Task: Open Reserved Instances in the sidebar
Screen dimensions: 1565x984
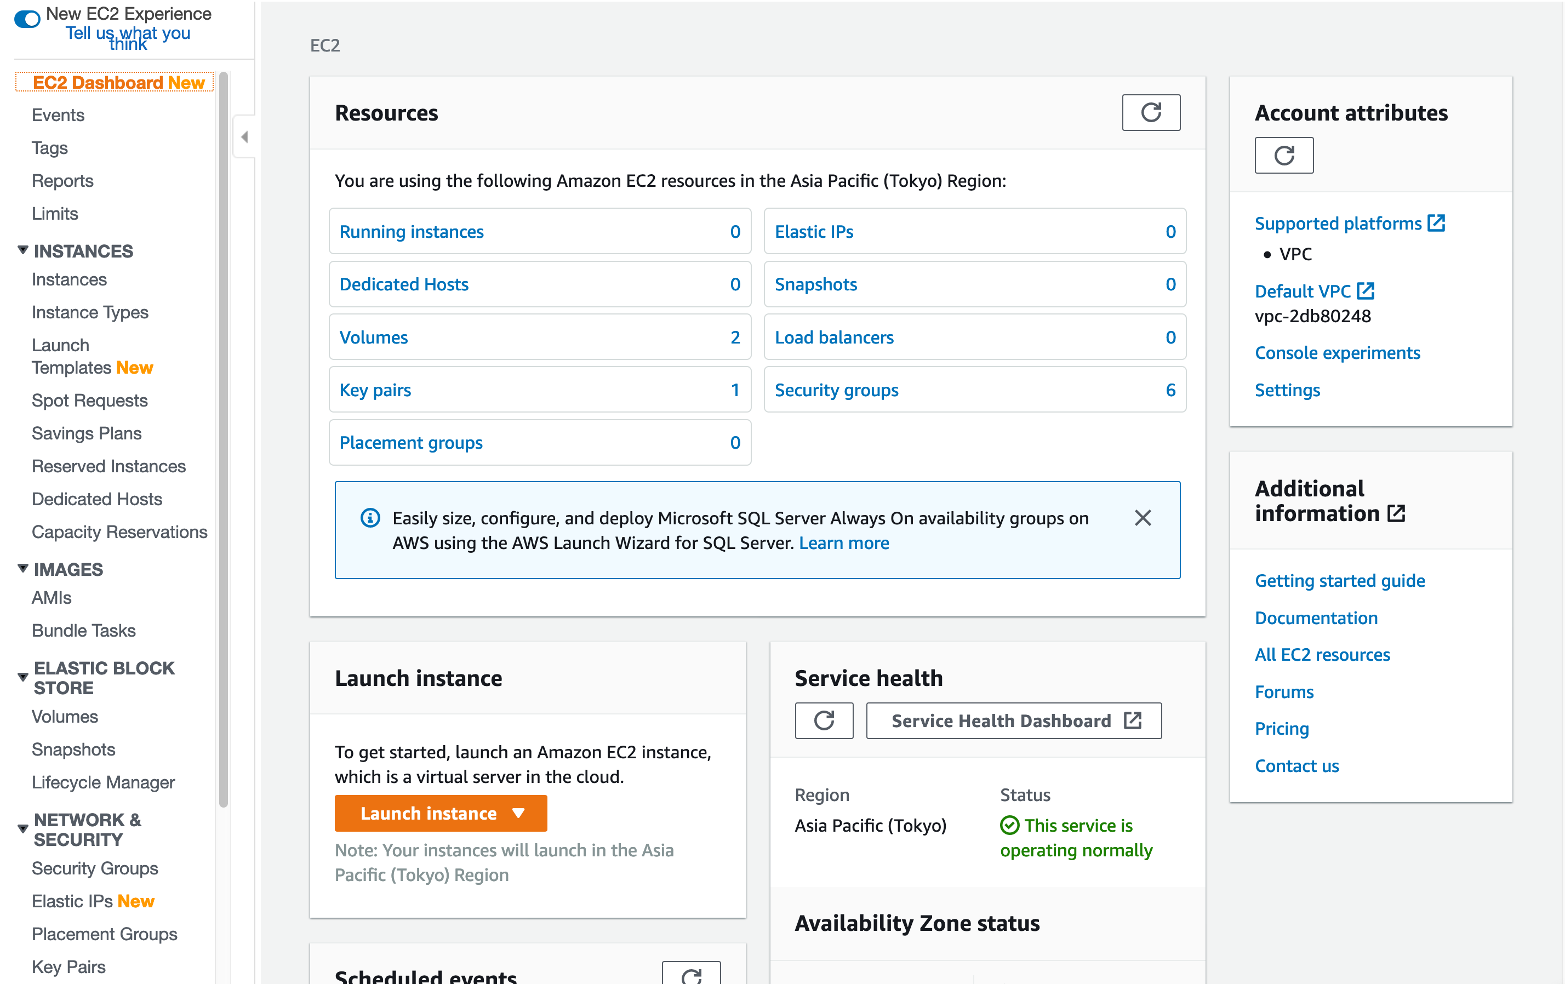Action: (108, 466)
